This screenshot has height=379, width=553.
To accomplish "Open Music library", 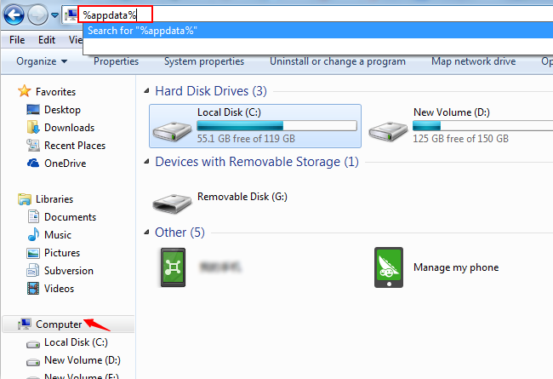I will pos(58,235).
